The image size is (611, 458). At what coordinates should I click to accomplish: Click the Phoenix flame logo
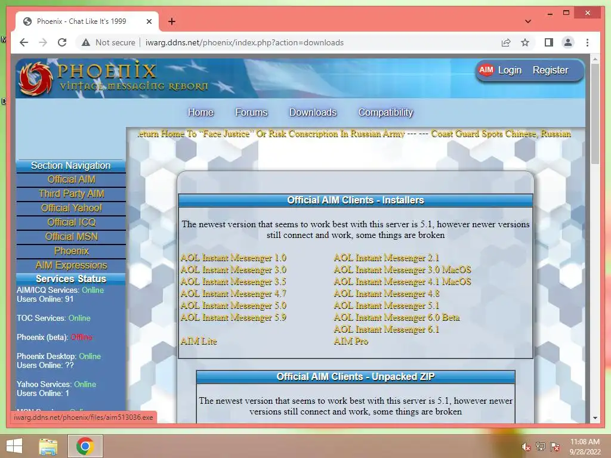click(x=35, y=79)
